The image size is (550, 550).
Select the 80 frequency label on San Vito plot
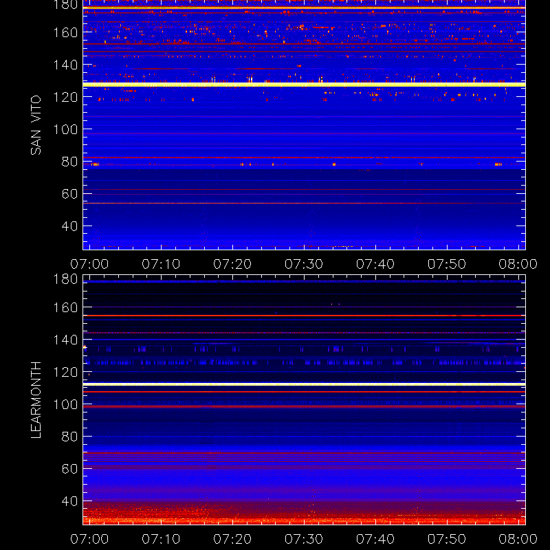69,162
